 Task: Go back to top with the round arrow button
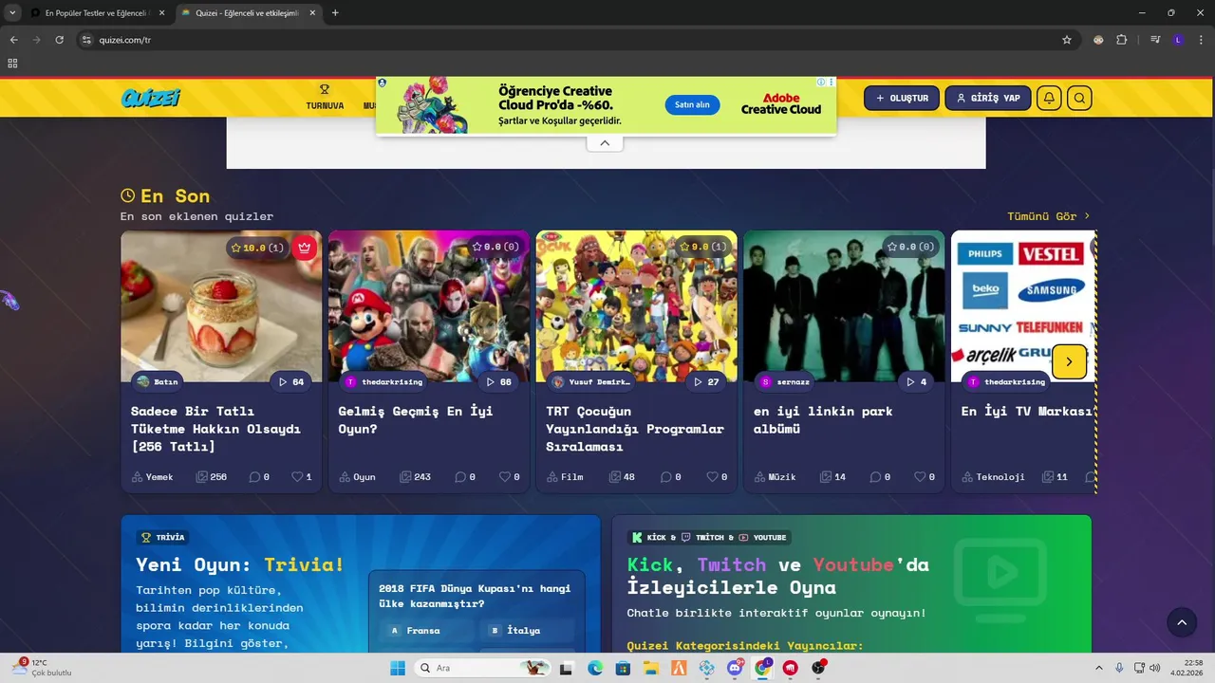pos(1182,622)
